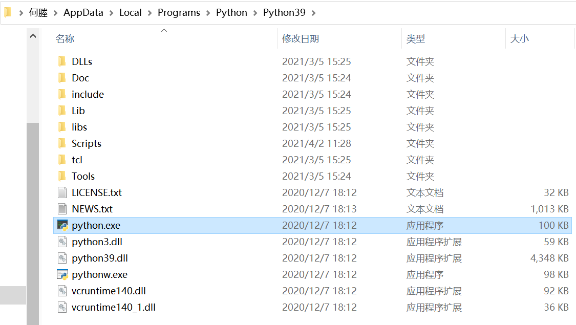
Task: Navigate to Programs breadcrumb
Action: [179, 12]
